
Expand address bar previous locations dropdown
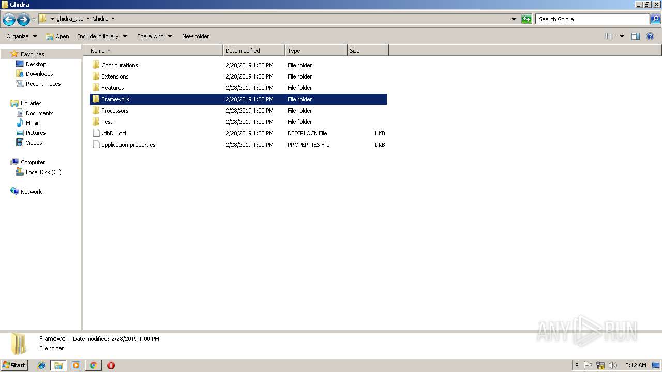point(514,19)
